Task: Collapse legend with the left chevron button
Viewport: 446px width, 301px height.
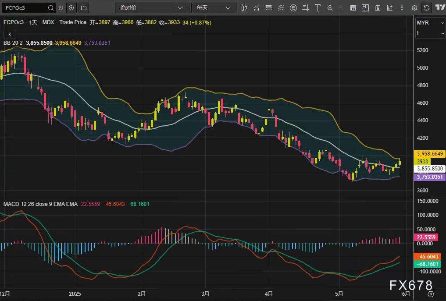Action: (x=10, y=34)
